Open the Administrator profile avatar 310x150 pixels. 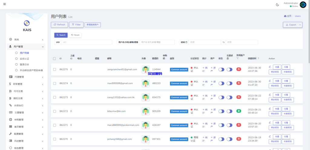point(303,5)
